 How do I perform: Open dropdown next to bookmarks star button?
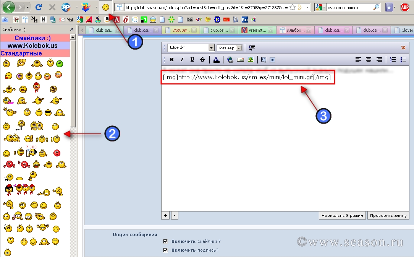(x=395, y=7)
